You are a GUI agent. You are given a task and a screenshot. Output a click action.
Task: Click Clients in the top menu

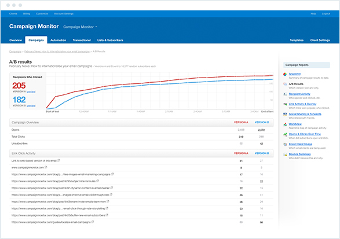13,14
